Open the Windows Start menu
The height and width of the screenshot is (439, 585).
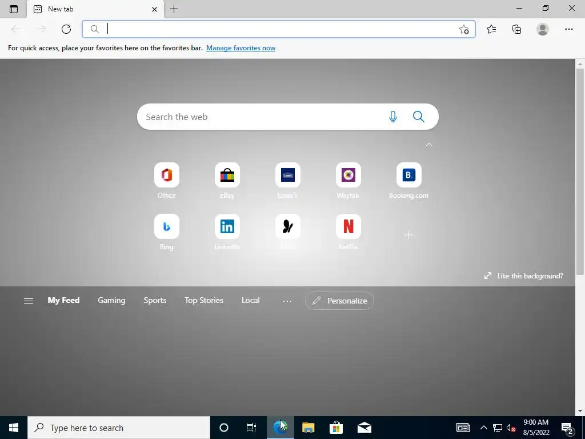tap(14, 428)
